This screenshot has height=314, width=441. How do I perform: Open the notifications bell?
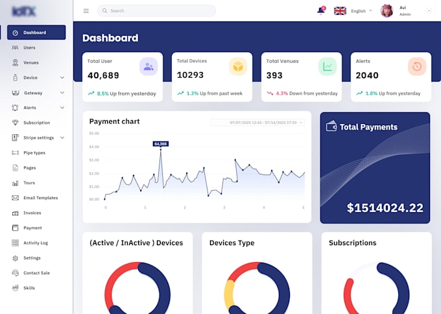(321, 10)
